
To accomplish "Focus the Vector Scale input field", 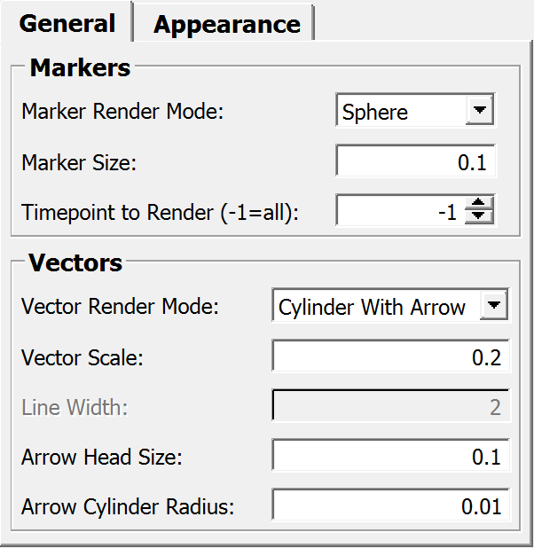I will pos(390,357).
